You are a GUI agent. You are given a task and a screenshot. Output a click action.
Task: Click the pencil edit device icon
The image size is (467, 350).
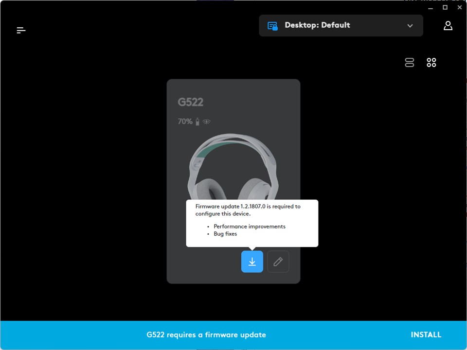point(278,262)
